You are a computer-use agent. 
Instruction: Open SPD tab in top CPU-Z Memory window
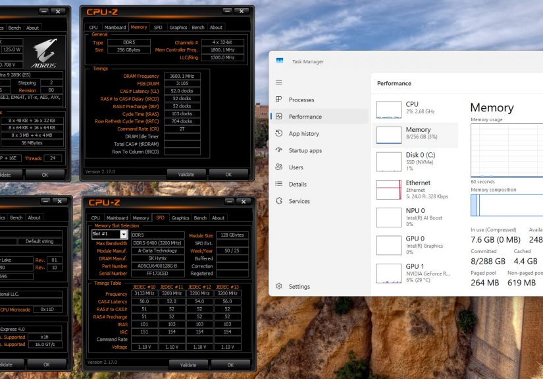[x=158, y=28]
